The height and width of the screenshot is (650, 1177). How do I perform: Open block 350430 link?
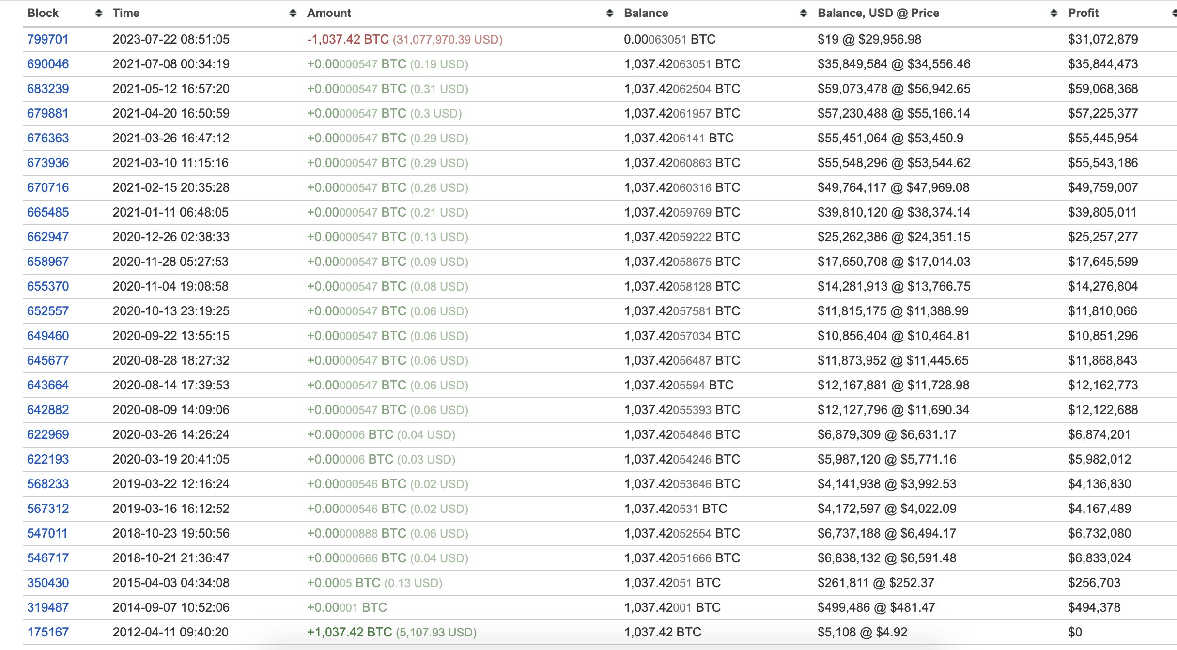click(x=47, y=583)
